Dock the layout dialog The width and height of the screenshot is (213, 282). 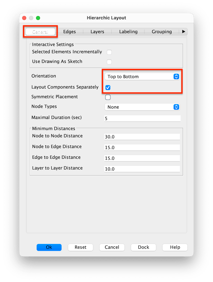click(x=143, y=247)
